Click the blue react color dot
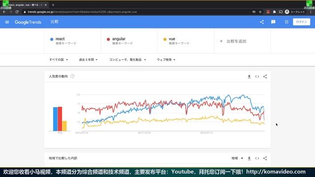Image resolution: width=315 pixels, height=177 pixels. (x=52, y=39)
